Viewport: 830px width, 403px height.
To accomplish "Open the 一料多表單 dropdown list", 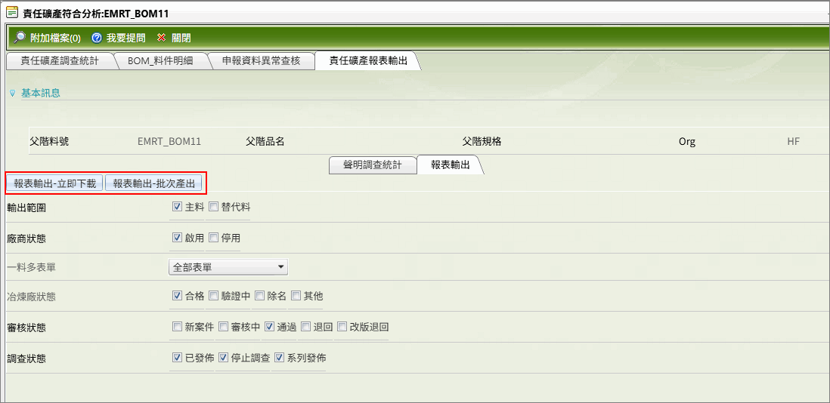I will 281,267.
